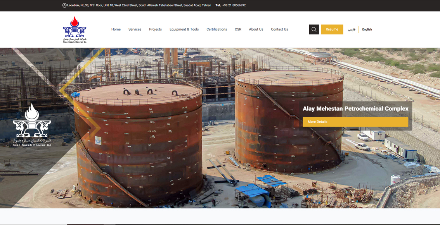Click the telephone number +98 21 88566992
Screen dimensions: 440x225
(x=234, y=5)
